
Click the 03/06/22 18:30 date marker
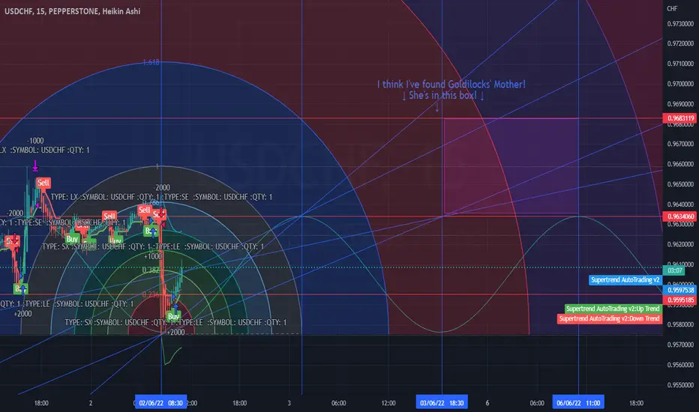point(442,403)
